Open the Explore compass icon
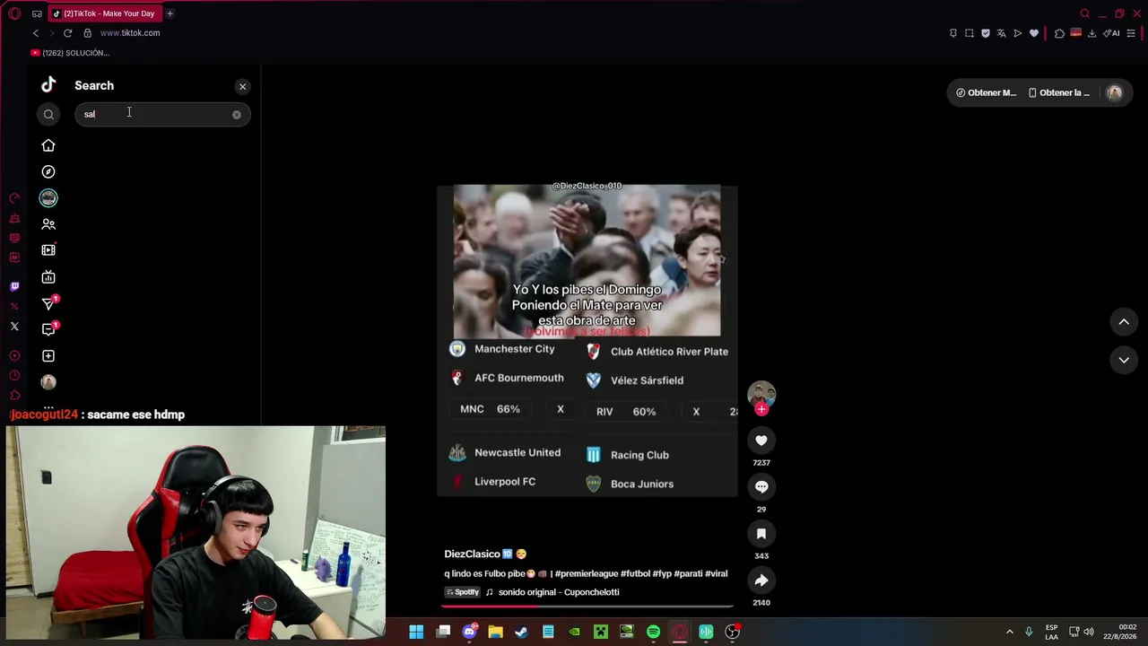Screen dimensions: 1148x646 [x=48, y=171]
